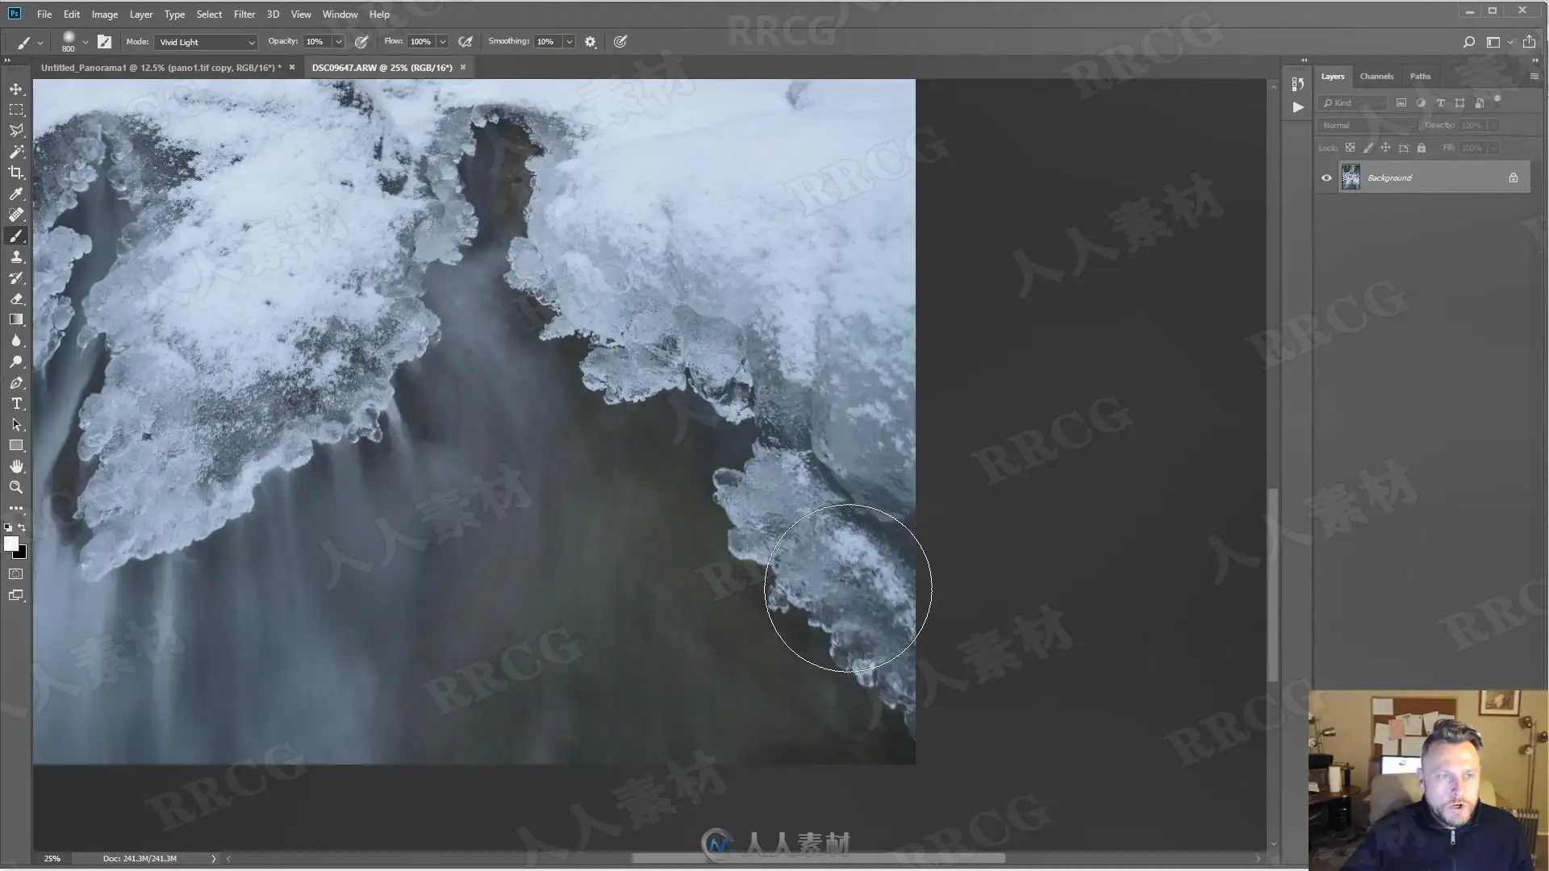Image resolution: width=1549 pixels, height=871 pixels.
Task: Select the Move tool
Action: pyautogui.click(x=16, y=89)
